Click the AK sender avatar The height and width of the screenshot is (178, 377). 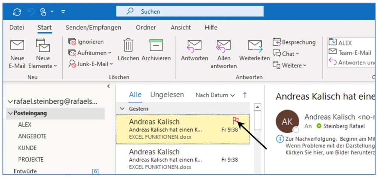pyautogui.click(x=287, y=121)
